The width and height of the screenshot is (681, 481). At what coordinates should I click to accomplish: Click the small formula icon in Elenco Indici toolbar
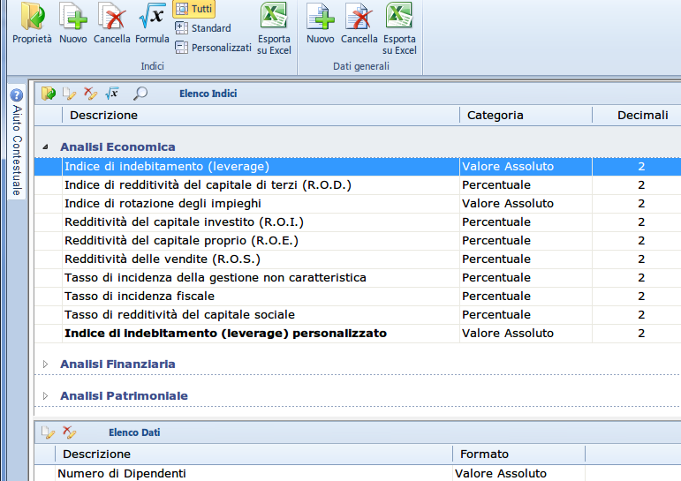(x=112, y=93)
